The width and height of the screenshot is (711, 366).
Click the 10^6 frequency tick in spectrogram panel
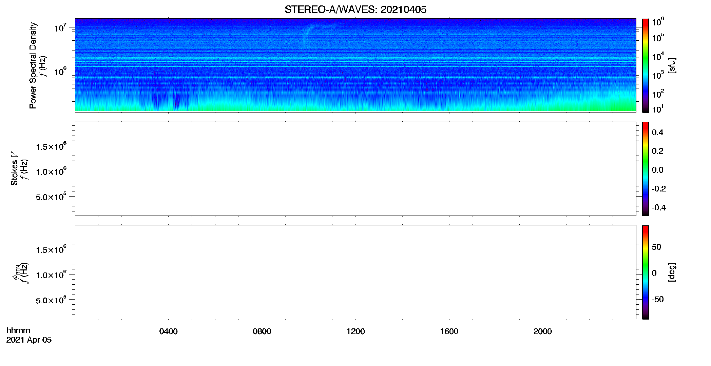pyautogui.click(x=60, y=71)
